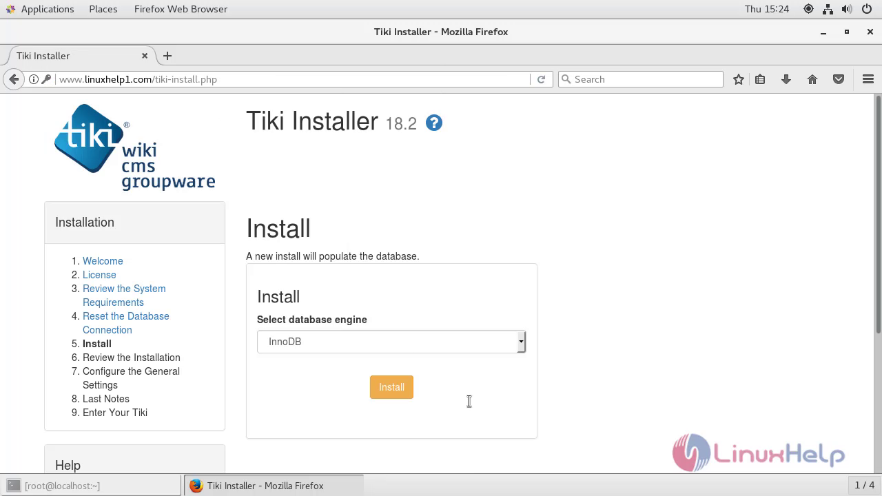Click the "Review the Installation" step text
This screenshot has width=882, height=496.
click(x=131, y=358)
